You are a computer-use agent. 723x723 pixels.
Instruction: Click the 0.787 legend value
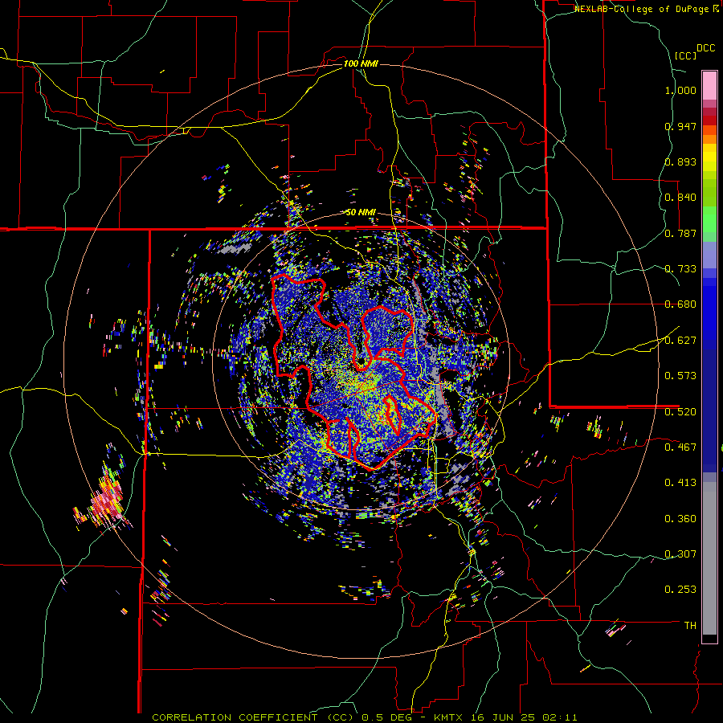pos(680,233)
